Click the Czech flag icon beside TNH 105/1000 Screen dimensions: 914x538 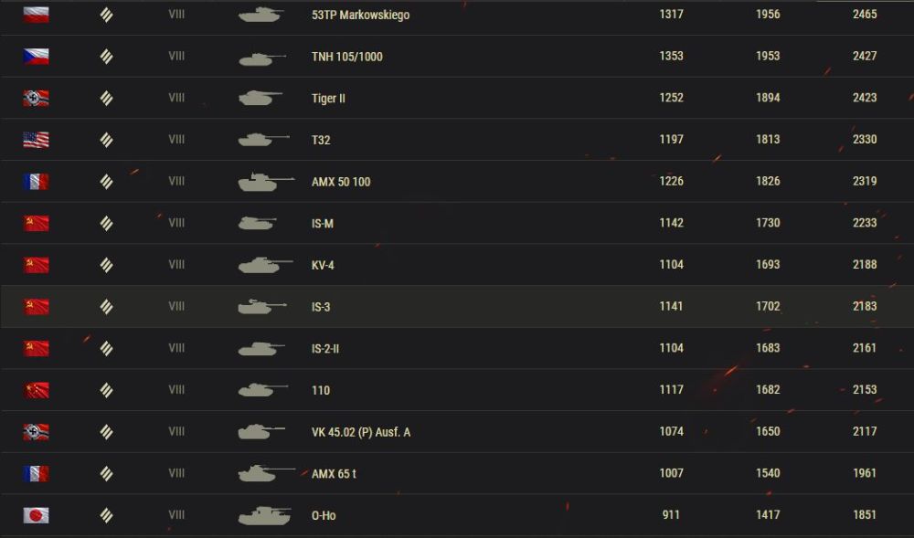pyautogui.click(x=37, y=57)
